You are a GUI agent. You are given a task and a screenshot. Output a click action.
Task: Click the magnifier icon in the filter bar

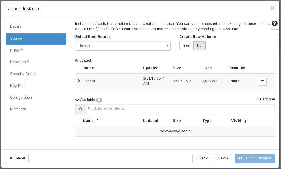pos(81,109)
